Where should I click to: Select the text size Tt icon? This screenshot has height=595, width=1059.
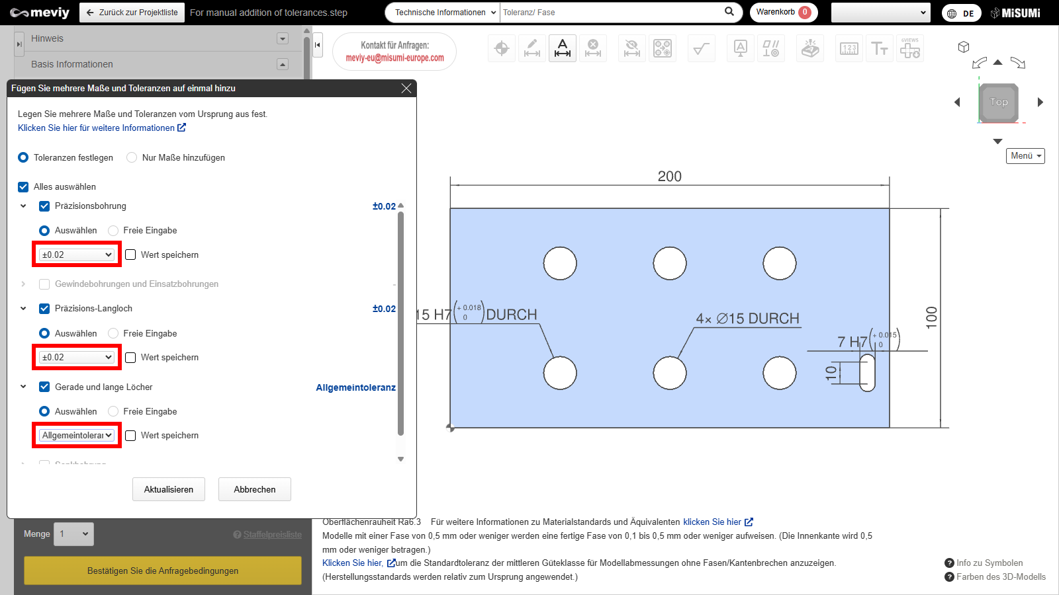(880, 48)
